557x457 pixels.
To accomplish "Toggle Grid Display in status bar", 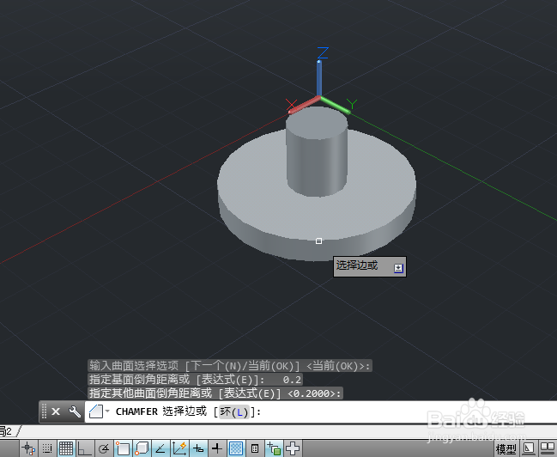I will point(66,448).
